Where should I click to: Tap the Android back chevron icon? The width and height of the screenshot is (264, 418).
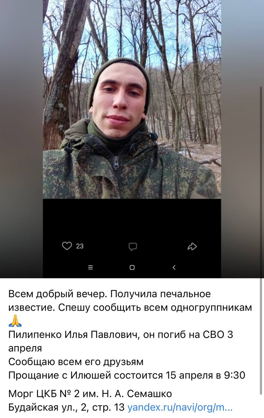174,267
